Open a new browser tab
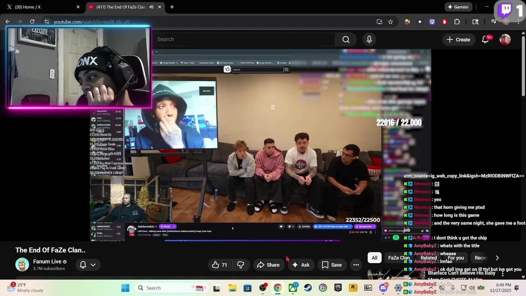The width and height of the screenshot is (526, 296). tap(172, 7)
